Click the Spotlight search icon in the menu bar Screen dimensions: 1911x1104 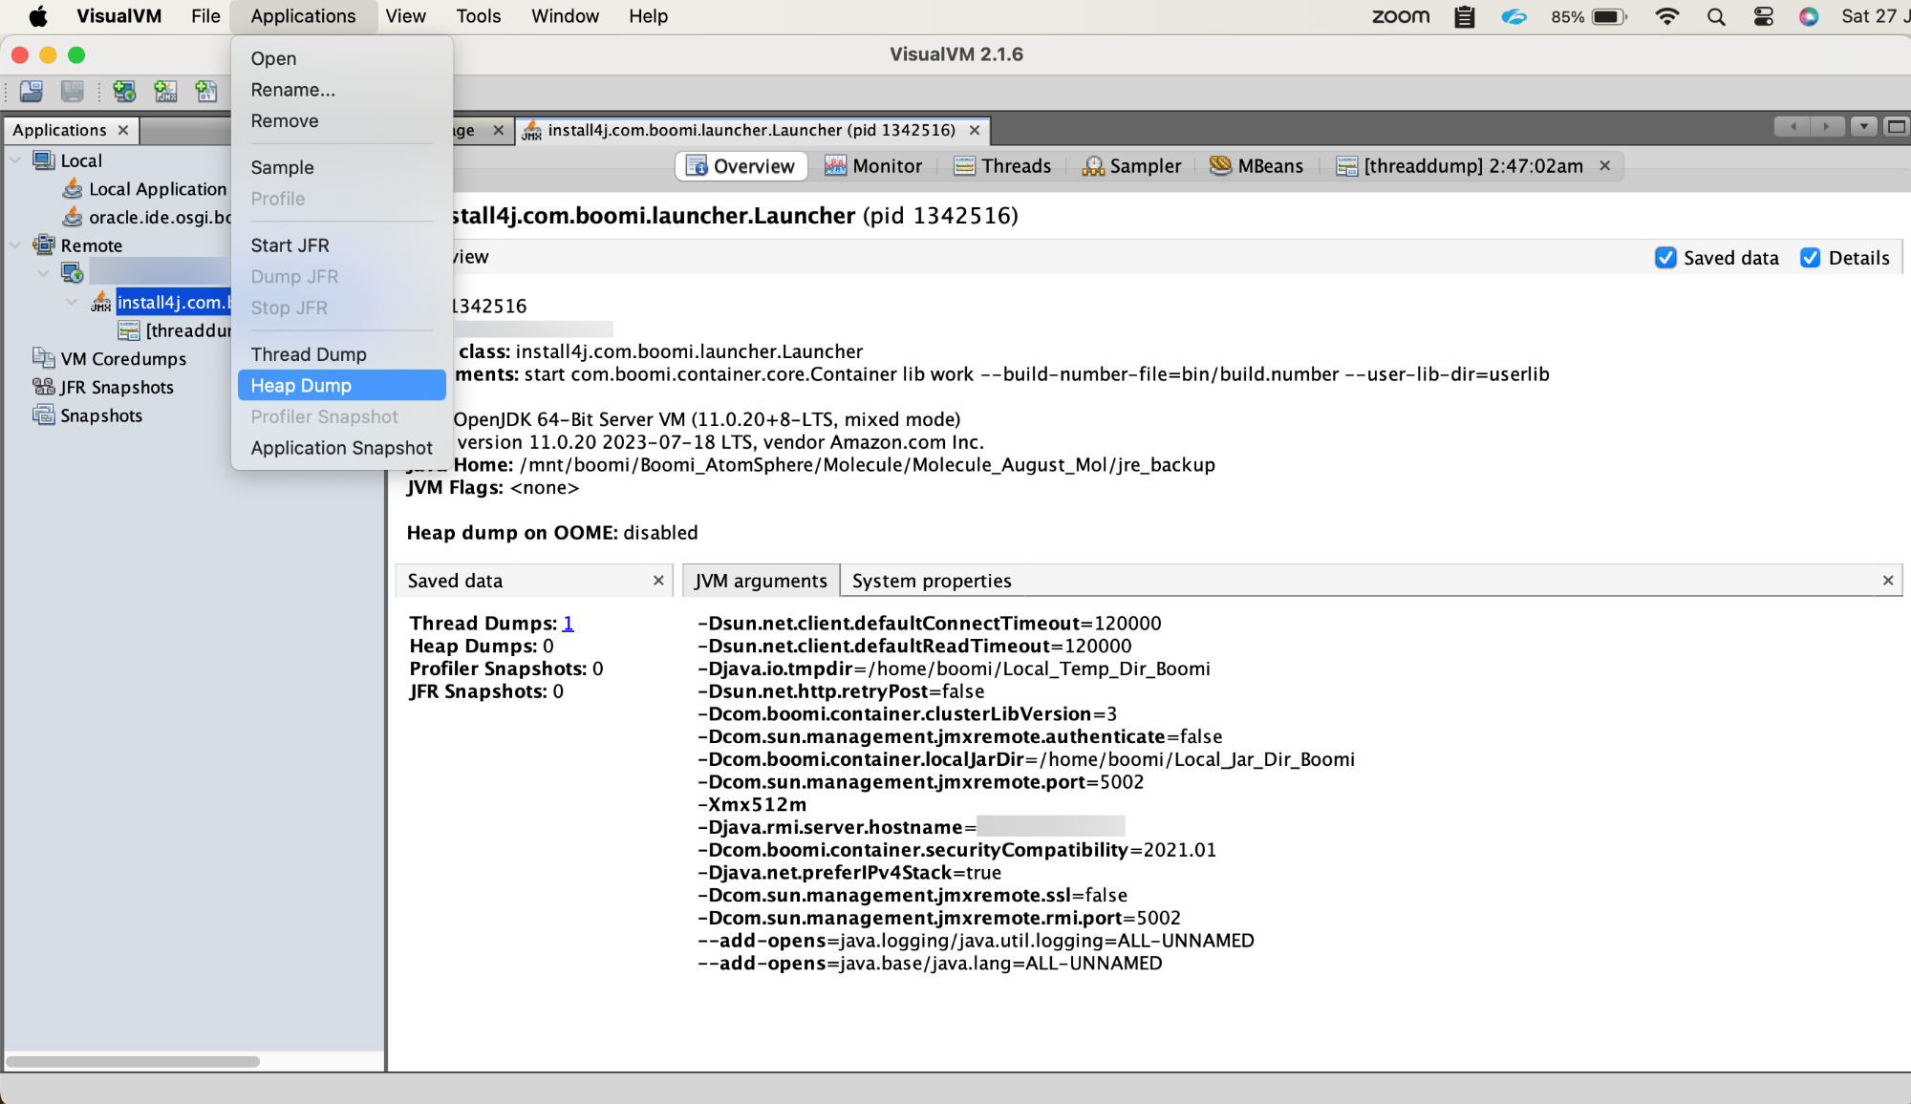click(x=1716, y=16)
